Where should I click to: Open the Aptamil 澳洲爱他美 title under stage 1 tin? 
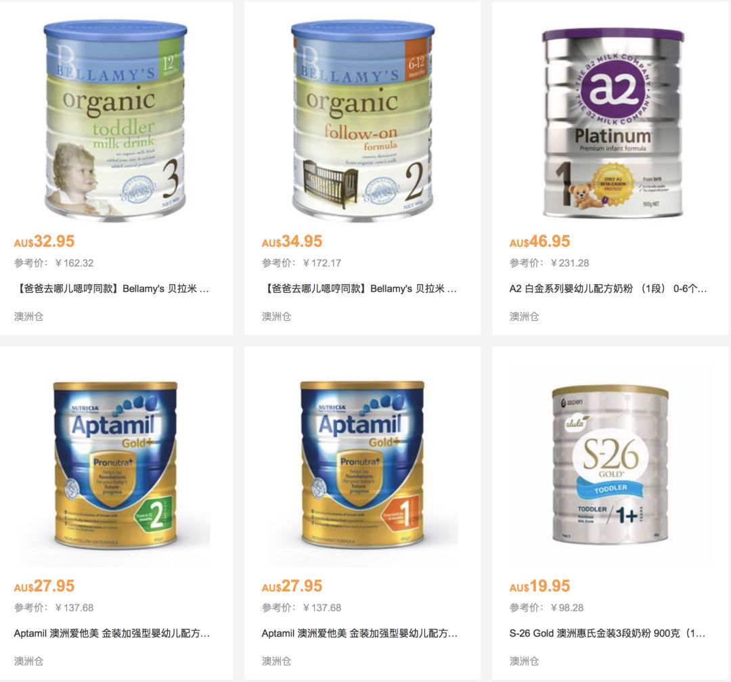[x=359, y=633]
